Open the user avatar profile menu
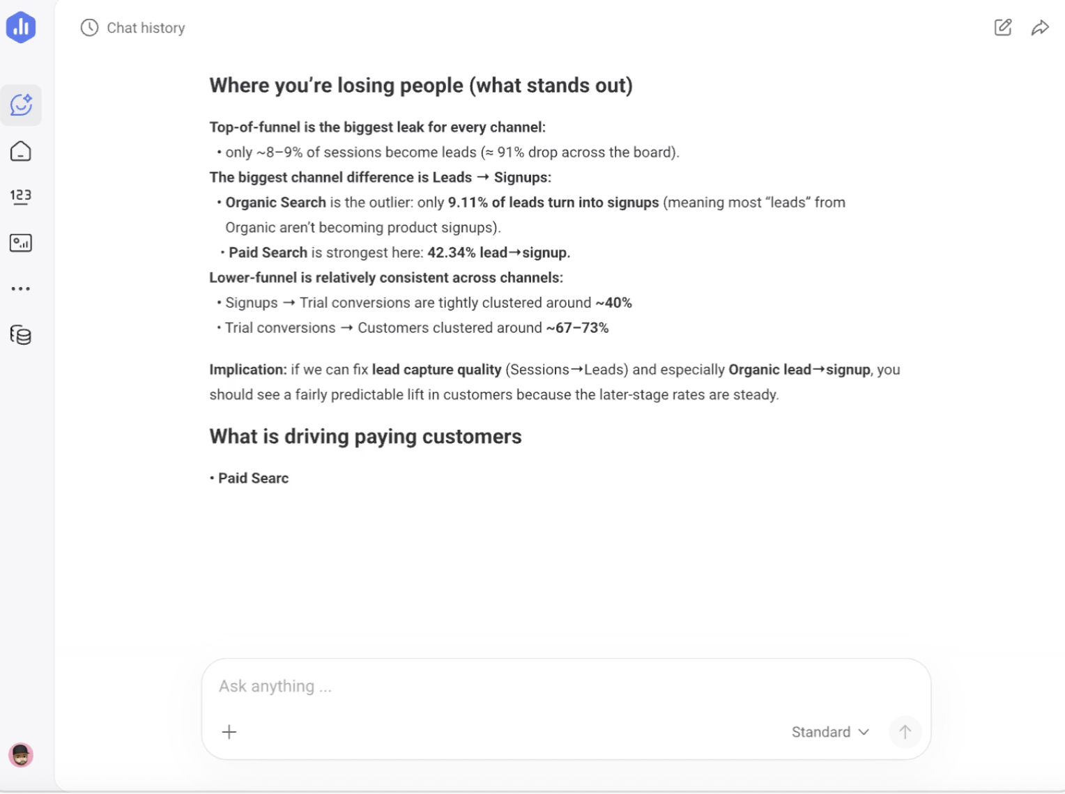 [x=21, y=755]
